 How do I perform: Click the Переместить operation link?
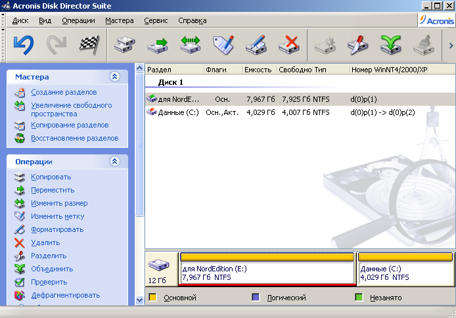[x=53, y=190]
